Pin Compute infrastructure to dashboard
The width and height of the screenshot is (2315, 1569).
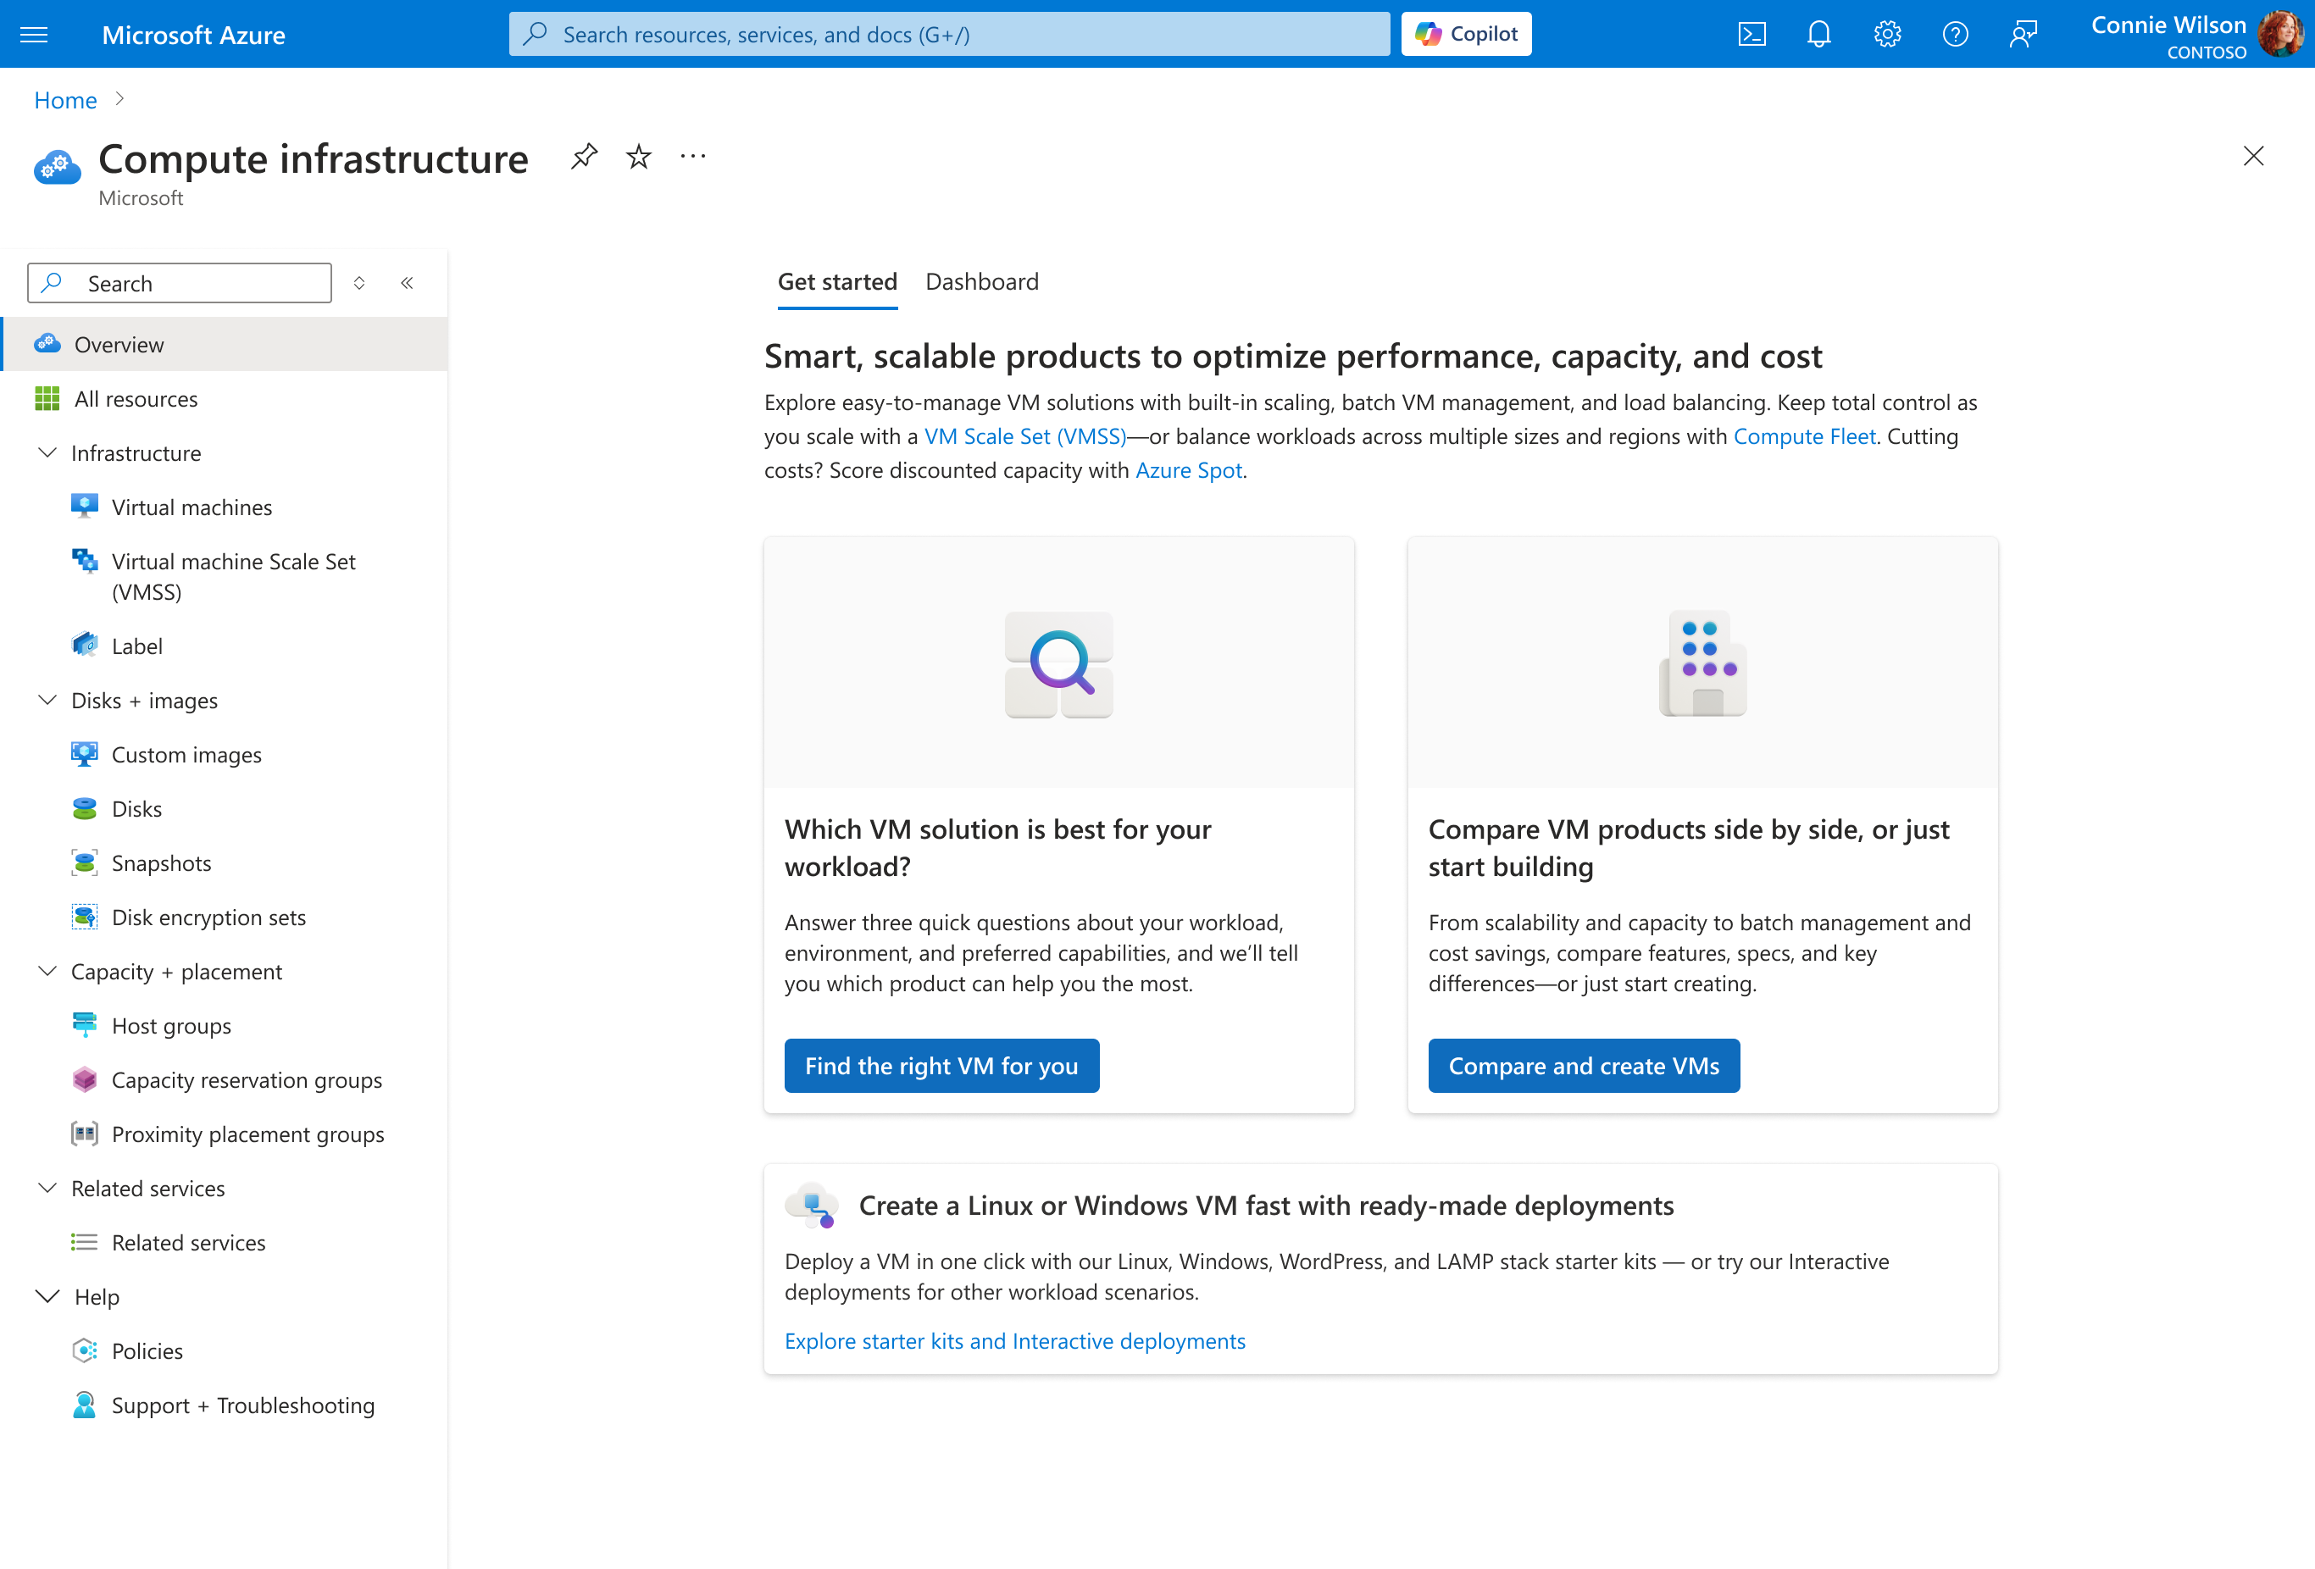pyautogui.click(x=584, y=155)
